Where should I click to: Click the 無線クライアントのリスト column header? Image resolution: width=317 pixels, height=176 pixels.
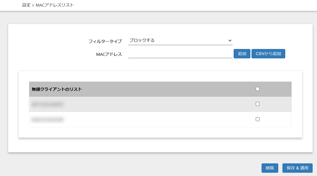pos(57,89)
